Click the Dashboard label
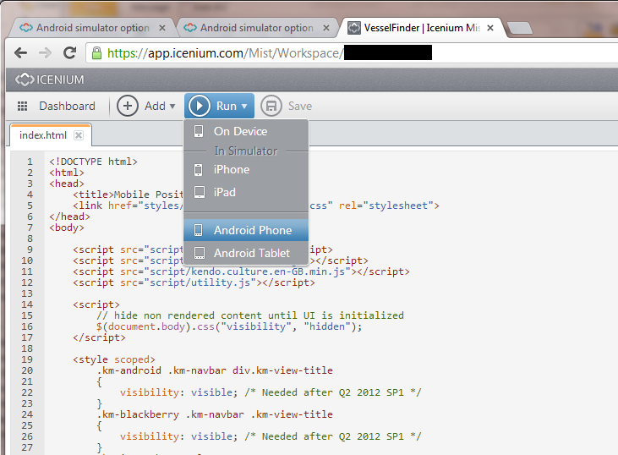Viewport: 618px width, 455px height. coord(67,106)
